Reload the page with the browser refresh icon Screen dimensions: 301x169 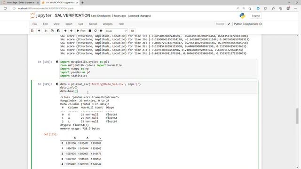tap(5, 8)
